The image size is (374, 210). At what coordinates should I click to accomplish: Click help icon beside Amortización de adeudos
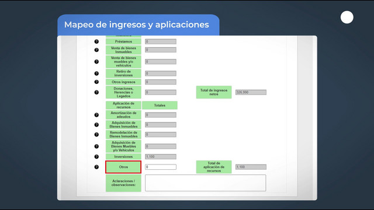click(x=96, y=115)
